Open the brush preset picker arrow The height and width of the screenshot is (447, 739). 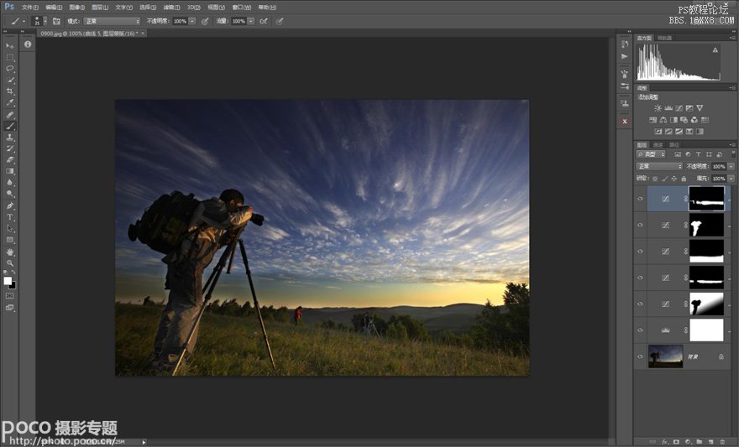[x=45, y=21]
